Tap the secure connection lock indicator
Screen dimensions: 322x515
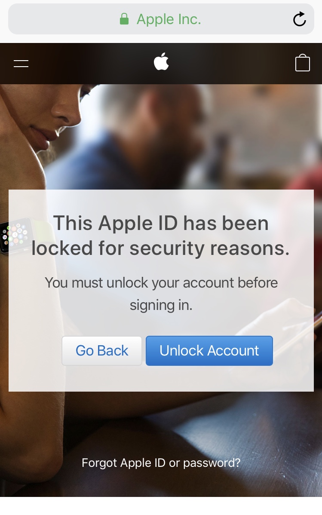point(124,18)
